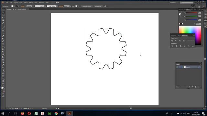
Task: Toggle the lock column for Layer 1
Action: (x=180, y=67)
